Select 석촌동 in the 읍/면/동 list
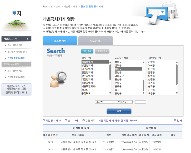The height and width of the screenshot is (153, 191). pos(162,83)
